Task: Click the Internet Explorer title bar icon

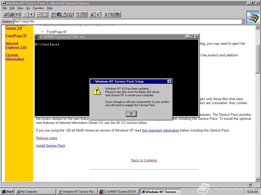Action: 3,3
